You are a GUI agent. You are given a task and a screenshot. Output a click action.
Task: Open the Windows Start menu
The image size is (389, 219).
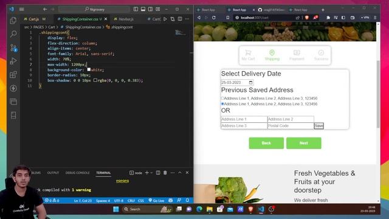[x=116, y=209]
